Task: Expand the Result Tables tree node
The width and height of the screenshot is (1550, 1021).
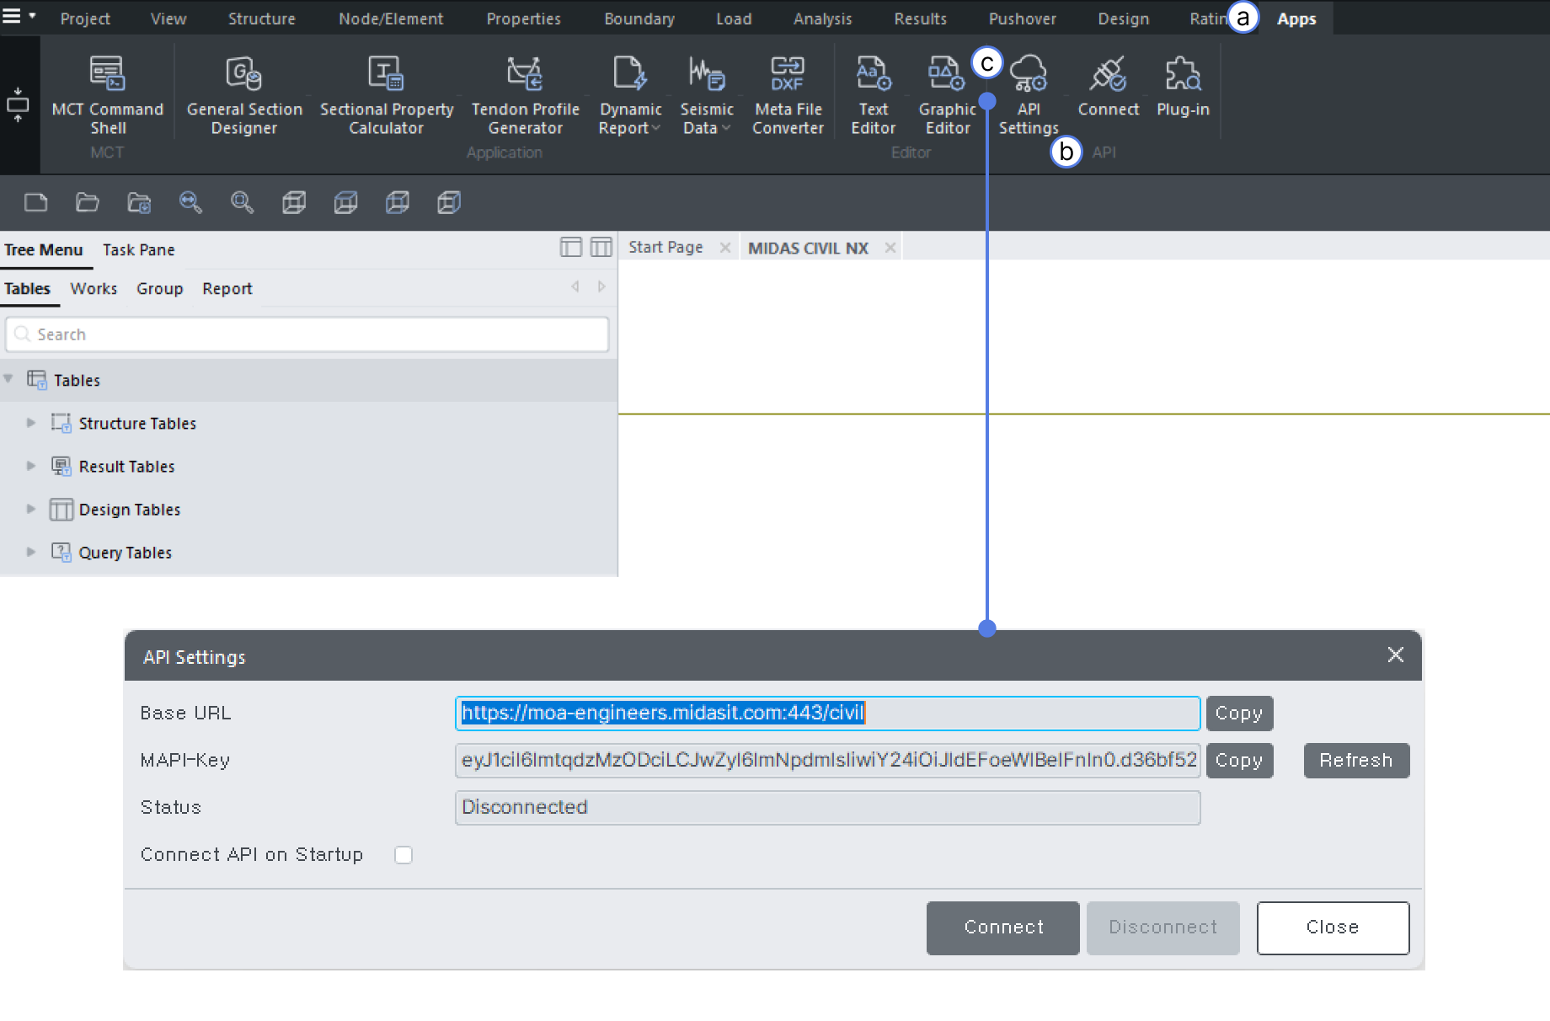Action: click(31, 466)
